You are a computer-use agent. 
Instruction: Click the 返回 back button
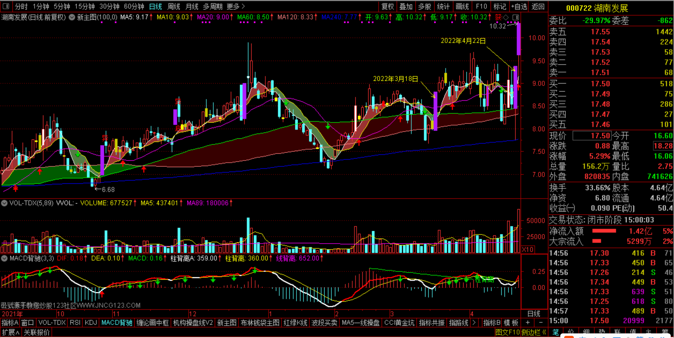coord(538,6)
